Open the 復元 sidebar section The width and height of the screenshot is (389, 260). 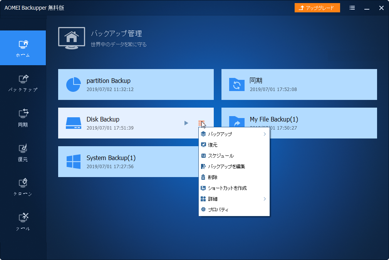[23, 153]
